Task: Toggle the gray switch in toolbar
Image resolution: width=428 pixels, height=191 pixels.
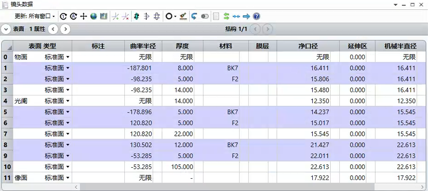Action: [x=205, y=17]
